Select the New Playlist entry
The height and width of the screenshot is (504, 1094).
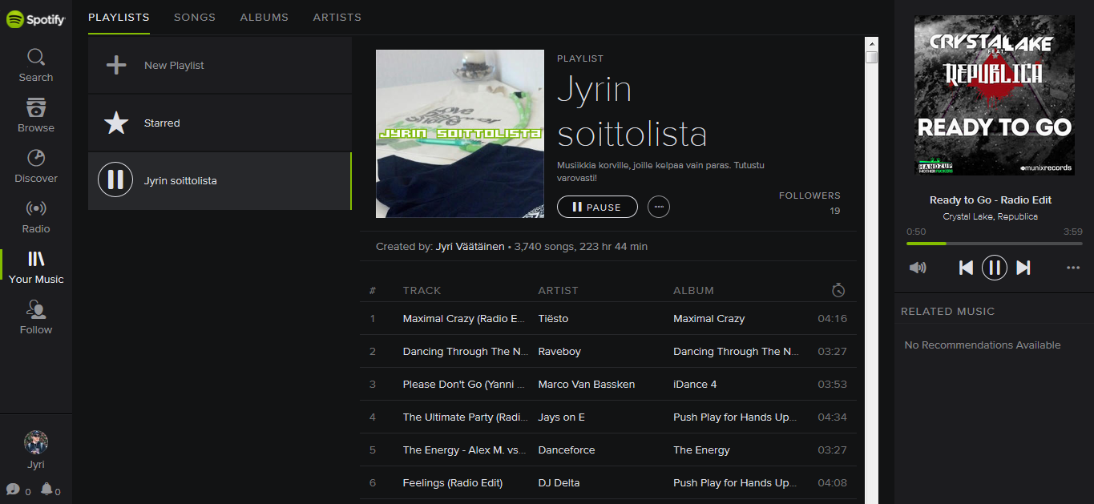tap(220, 65)
